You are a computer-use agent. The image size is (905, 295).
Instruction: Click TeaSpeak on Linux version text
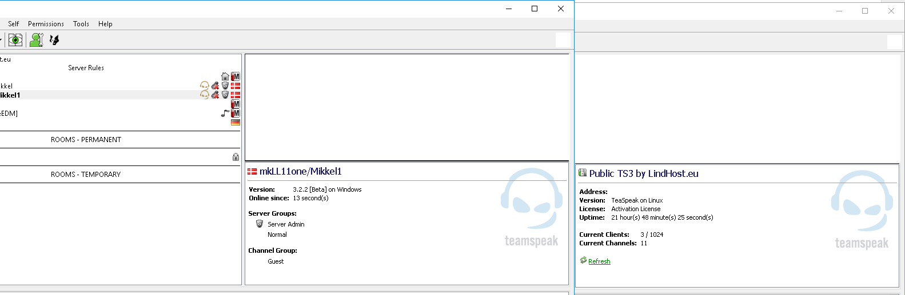pyautogui.click(x=637, y=200)
